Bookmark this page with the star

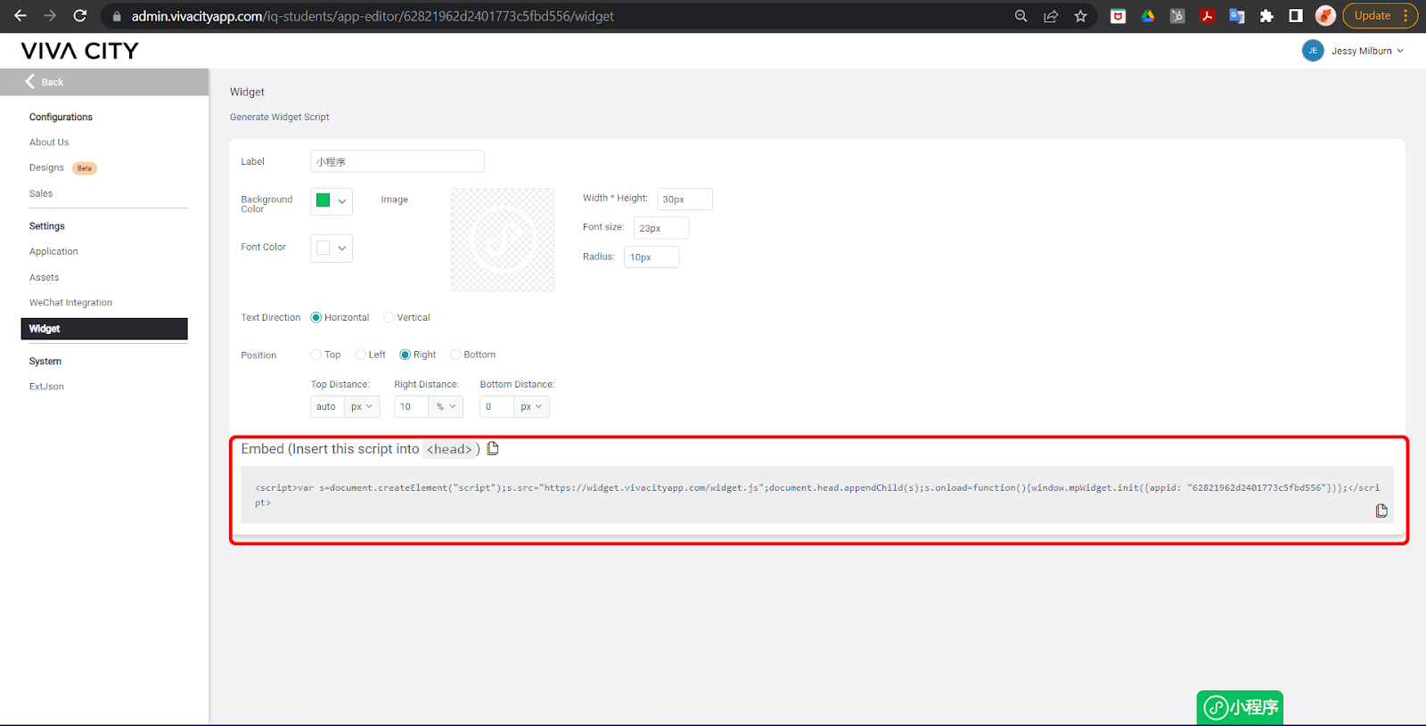point(1080,16)
